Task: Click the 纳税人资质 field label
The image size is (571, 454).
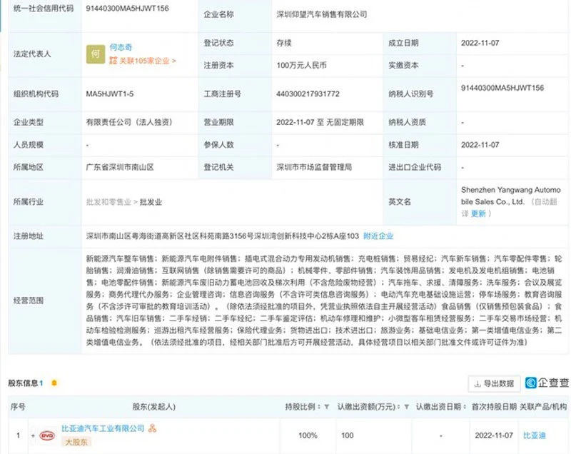Action: (x=407, y=122)
